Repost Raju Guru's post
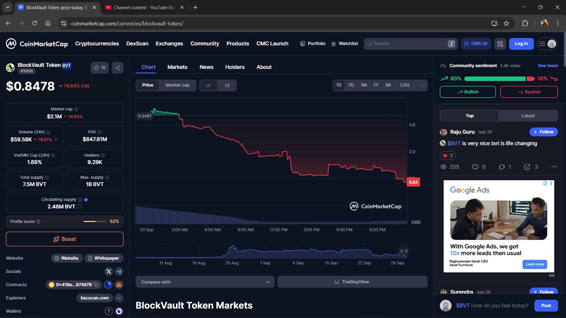 tap(505, 167)
